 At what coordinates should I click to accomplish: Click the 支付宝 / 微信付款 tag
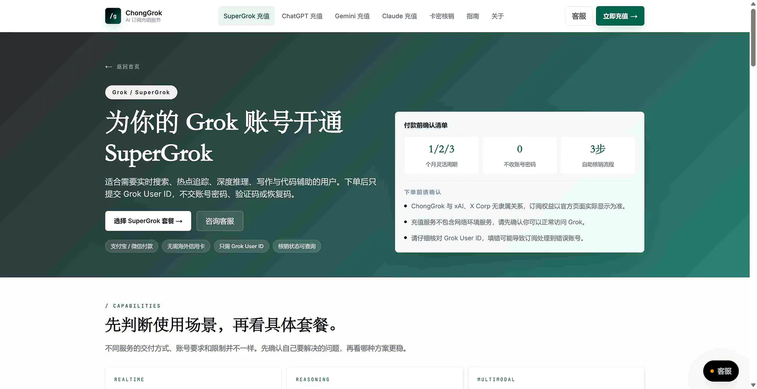point(132,246)
